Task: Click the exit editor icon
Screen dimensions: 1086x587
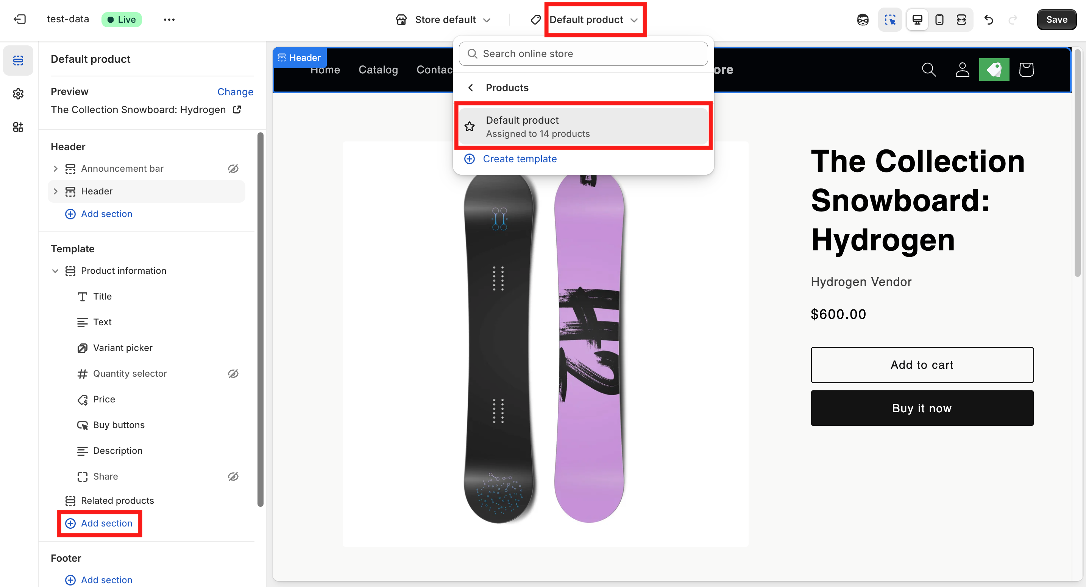Action: click(x=19, y=19)
